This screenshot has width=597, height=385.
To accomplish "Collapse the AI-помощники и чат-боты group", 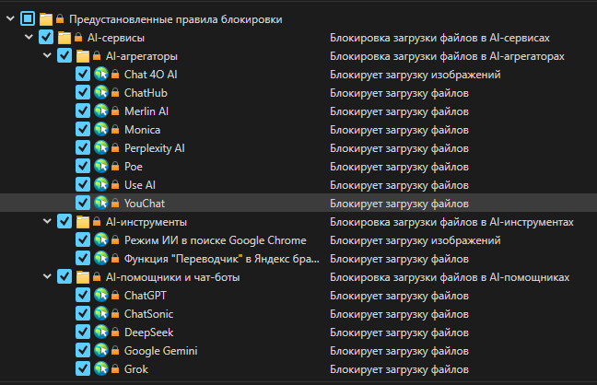I will click(47, 277).
